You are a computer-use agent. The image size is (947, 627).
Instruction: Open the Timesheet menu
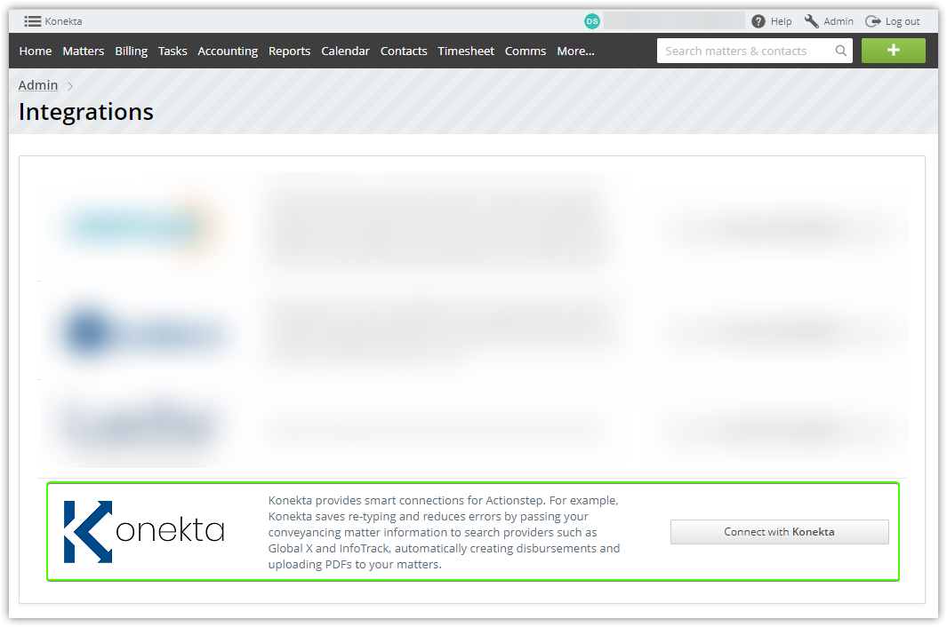click(x=466, y=52)
